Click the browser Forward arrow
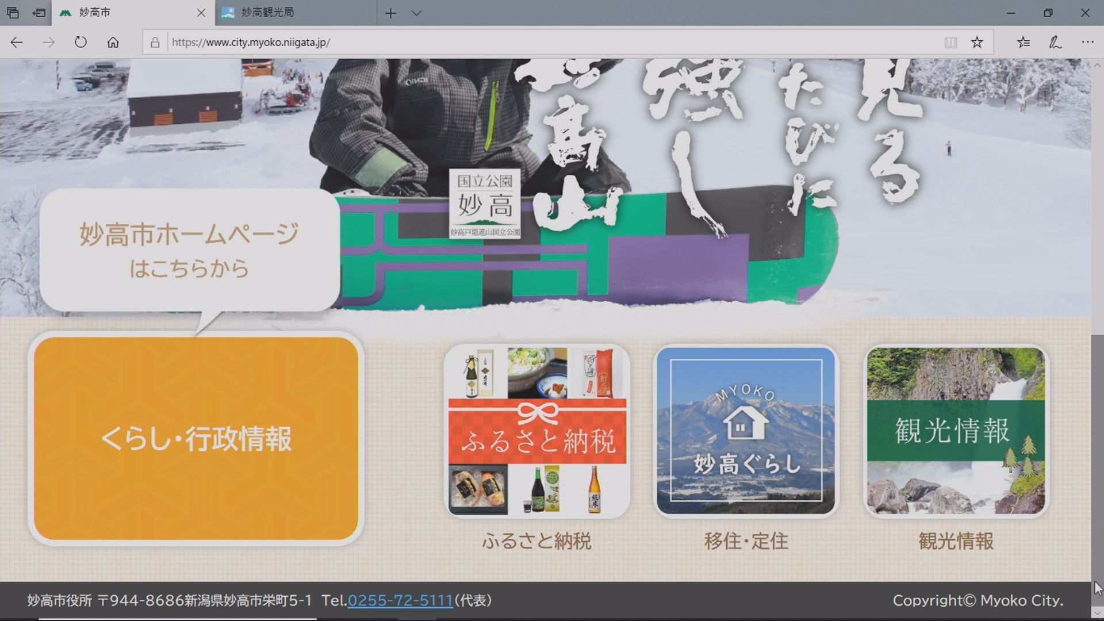The width and height of the screenshot is (1104, 621). click(x=49, y=42)
